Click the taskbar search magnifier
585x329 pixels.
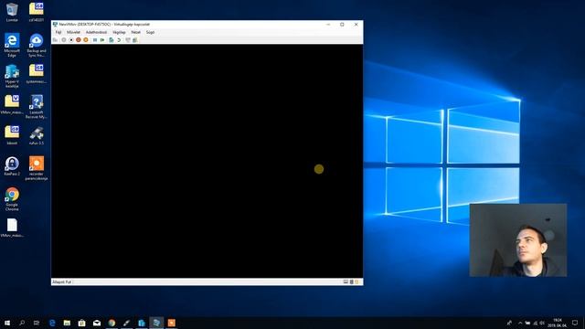point(22,323)
